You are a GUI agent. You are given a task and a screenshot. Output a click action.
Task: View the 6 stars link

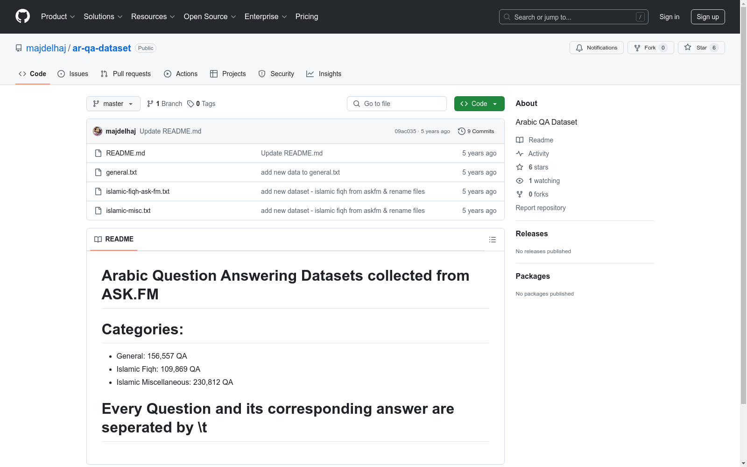click(532, 167)
